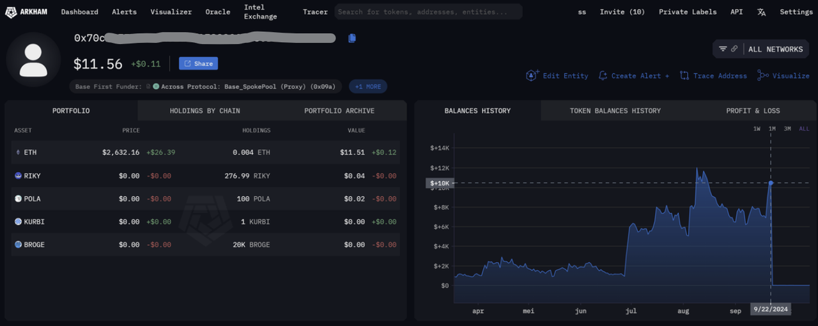Click the ETH token icon
Screen dimensions: 818x326
pyautogui.click(x=18, y=153)
